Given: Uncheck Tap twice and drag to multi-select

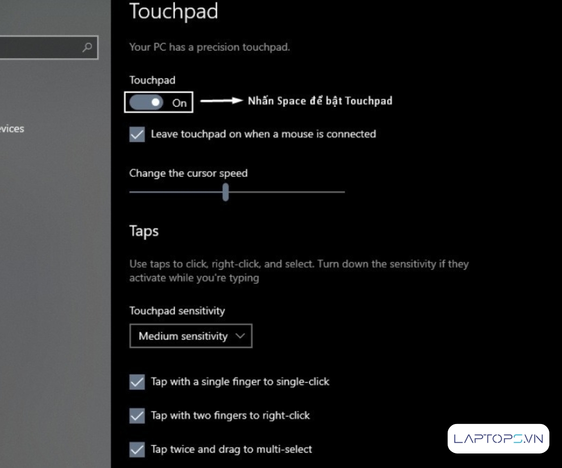Looking at the screenshot, I should (x=137, y=450).
